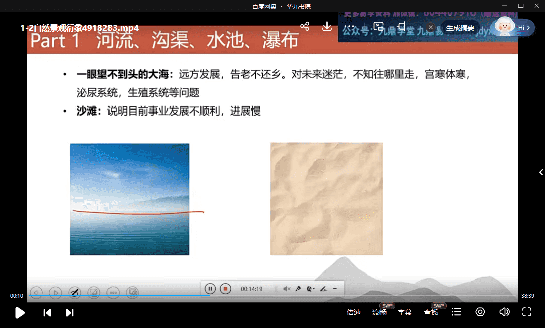The width and height of the screenshot is (545, 328).
Task: Click the 生成摘要 button
Action: [460, 28]
